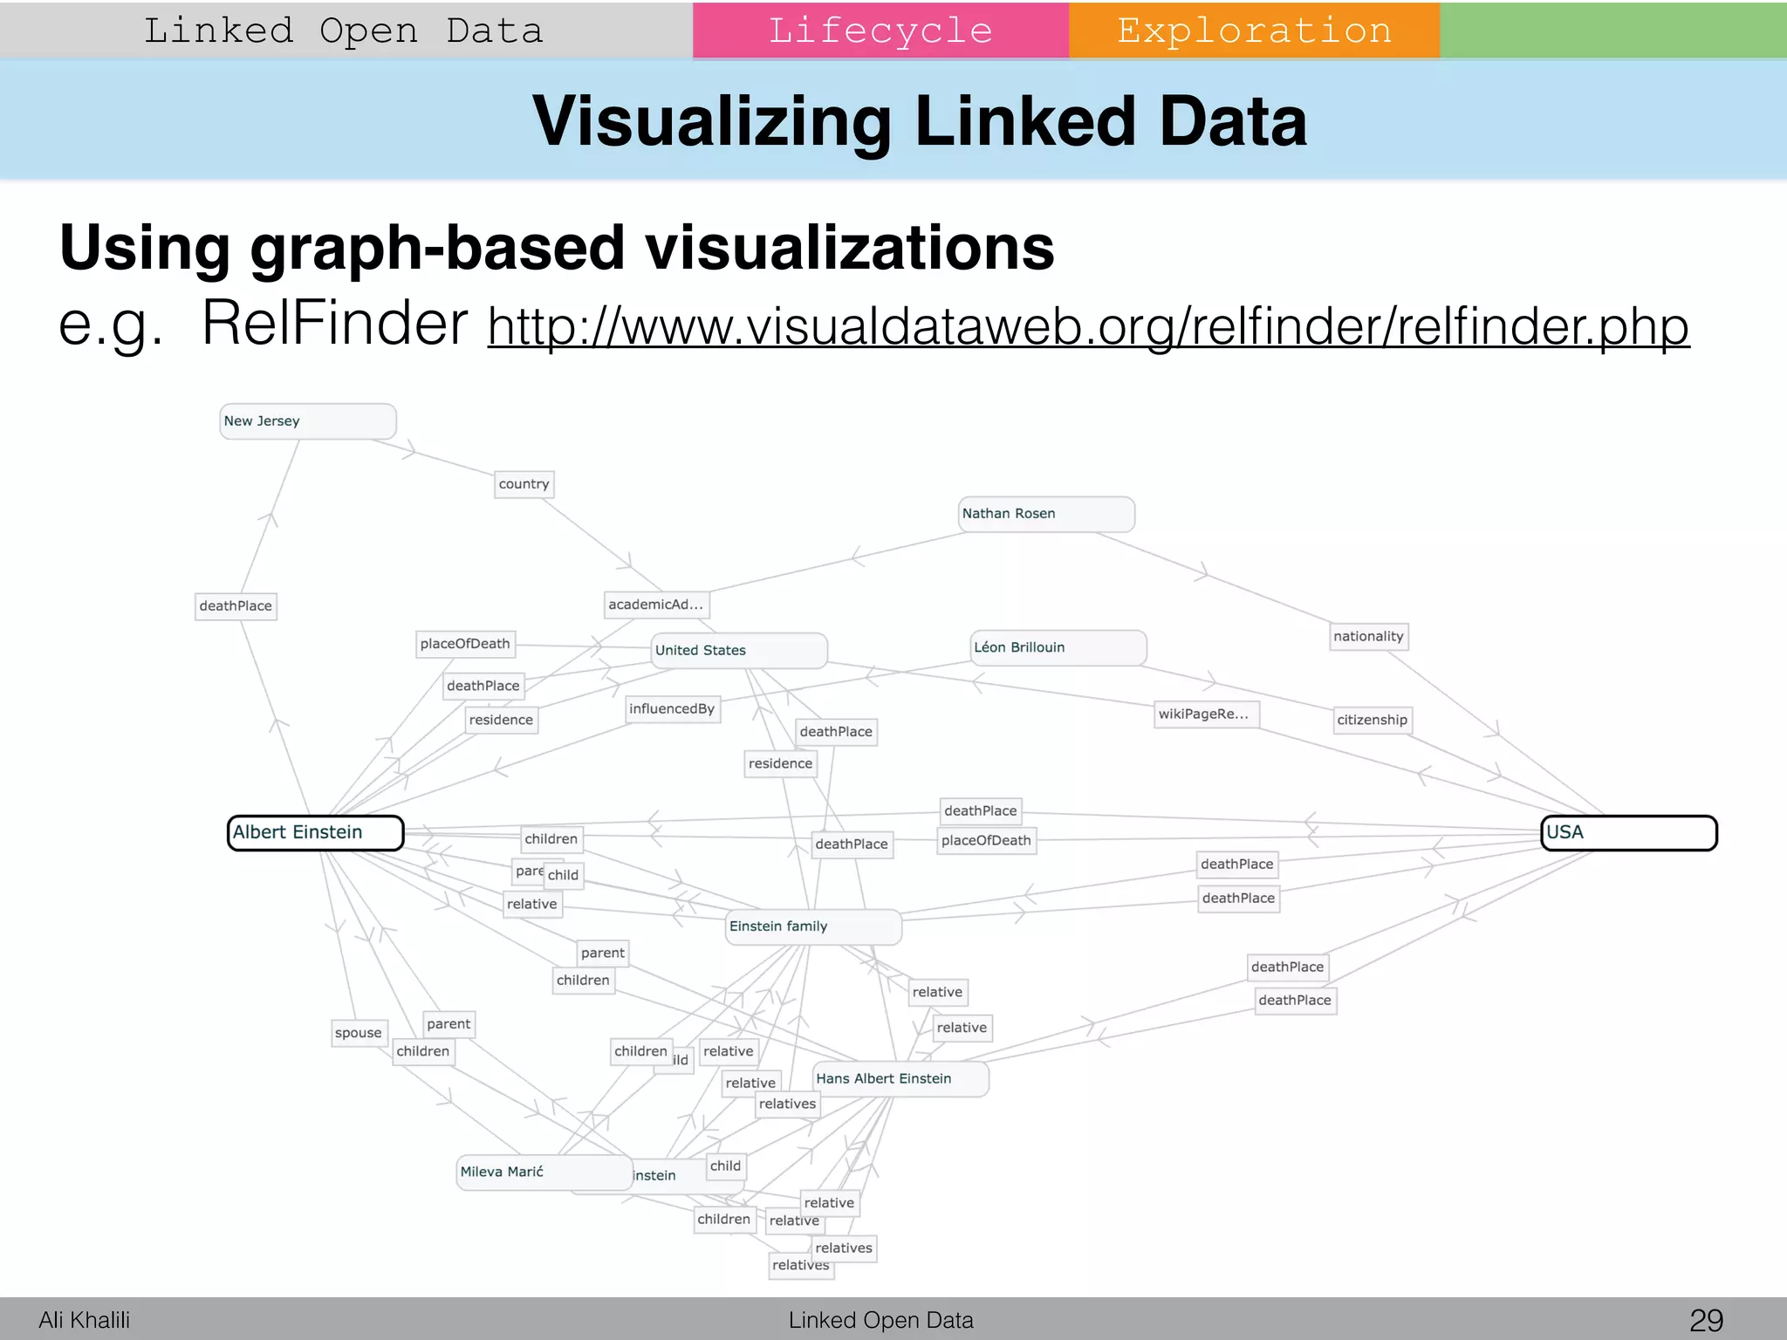Select the influencedBy edge label
Screen dimensions: 1787x1340
pos(672,708)
